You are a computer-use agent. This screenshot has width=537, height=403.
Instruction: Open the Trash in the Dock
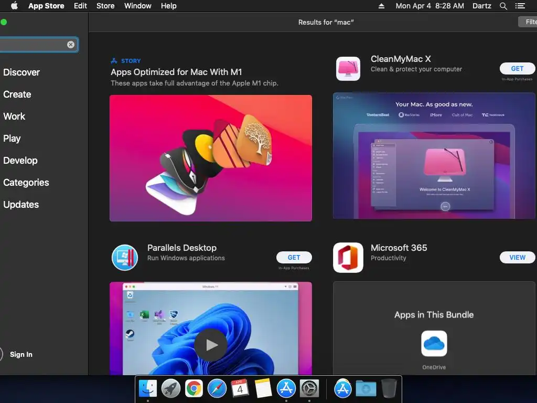389,388
